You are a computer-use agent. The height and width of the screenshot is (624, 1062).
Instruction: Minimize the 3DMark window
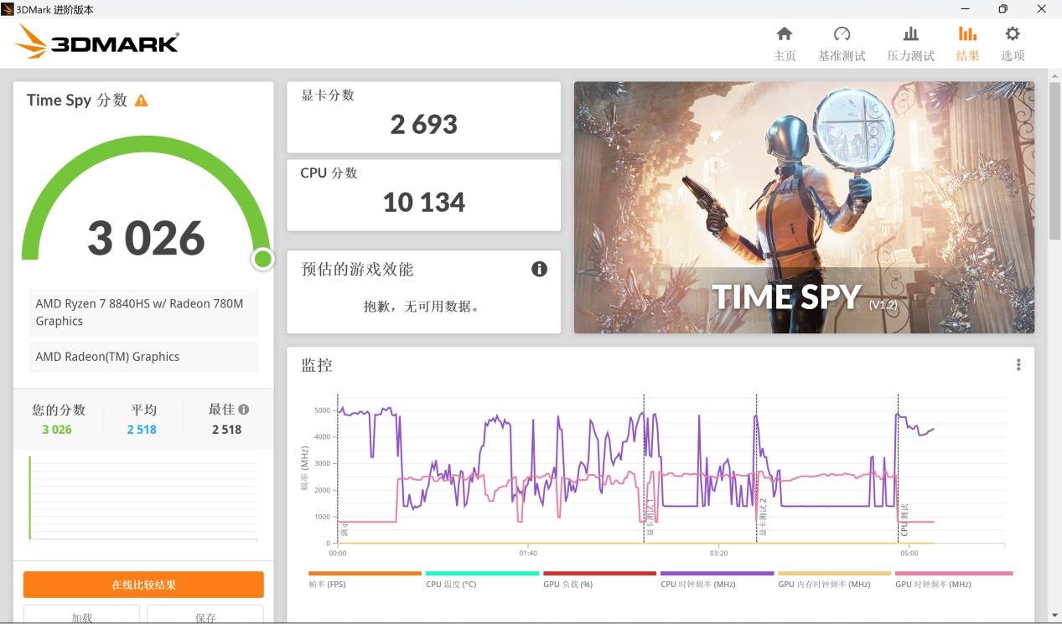point(965,9)
